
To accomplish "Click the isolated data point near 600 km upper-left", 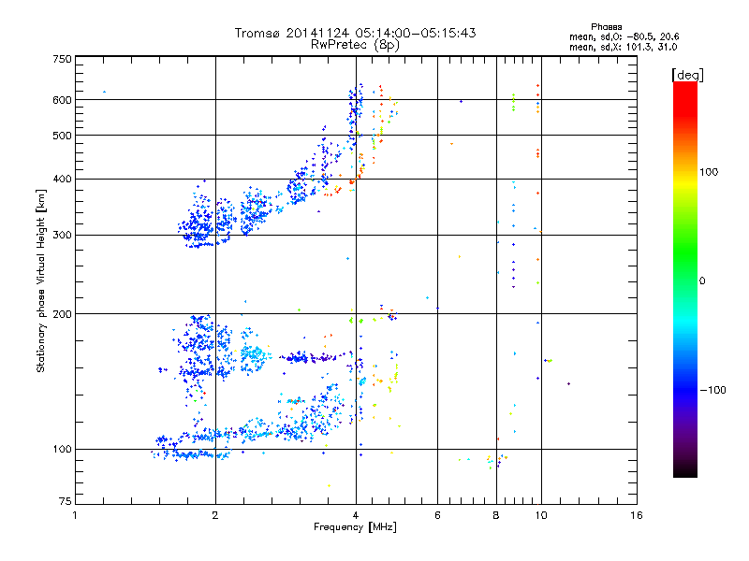I will (104, 92).
